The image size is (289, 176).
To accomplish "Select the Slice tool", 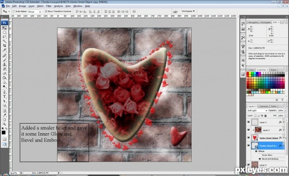I will [4, 50].
